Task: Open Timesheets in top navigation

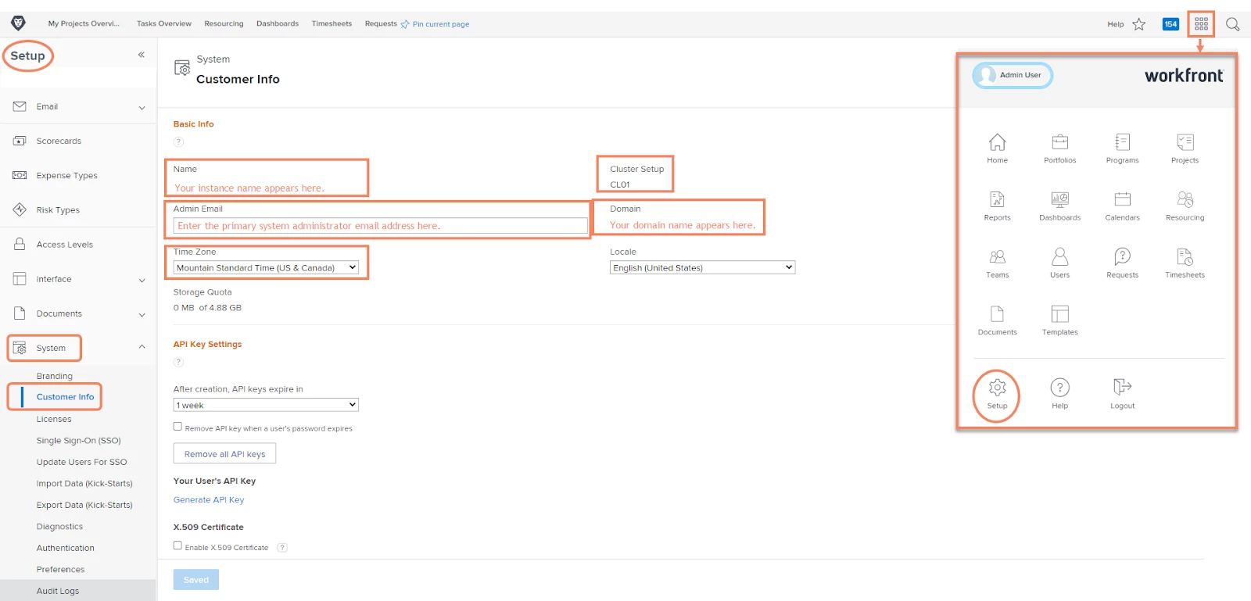Action: [x=332, y=23]
